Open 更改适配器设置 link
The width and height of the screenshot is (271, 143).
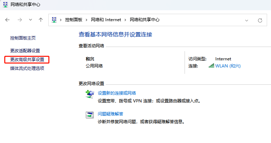25,50
